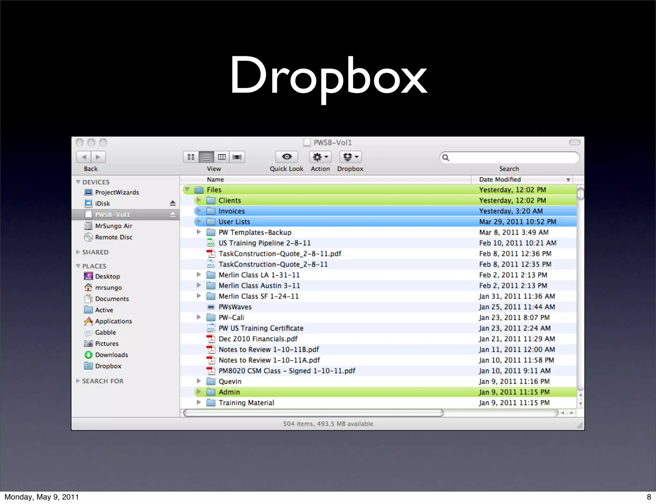Image resolution: width=656 pixels, height=504 pixels.
Task: Click the vertical scrollbar thumb
Action: pos(580,194)
